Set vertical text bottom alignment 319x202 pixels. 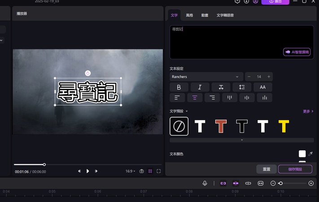(265, 98)
